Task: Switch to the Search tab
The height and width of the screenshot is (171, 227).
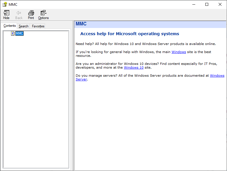Action: pyautogui.click(x=23, y=26)
